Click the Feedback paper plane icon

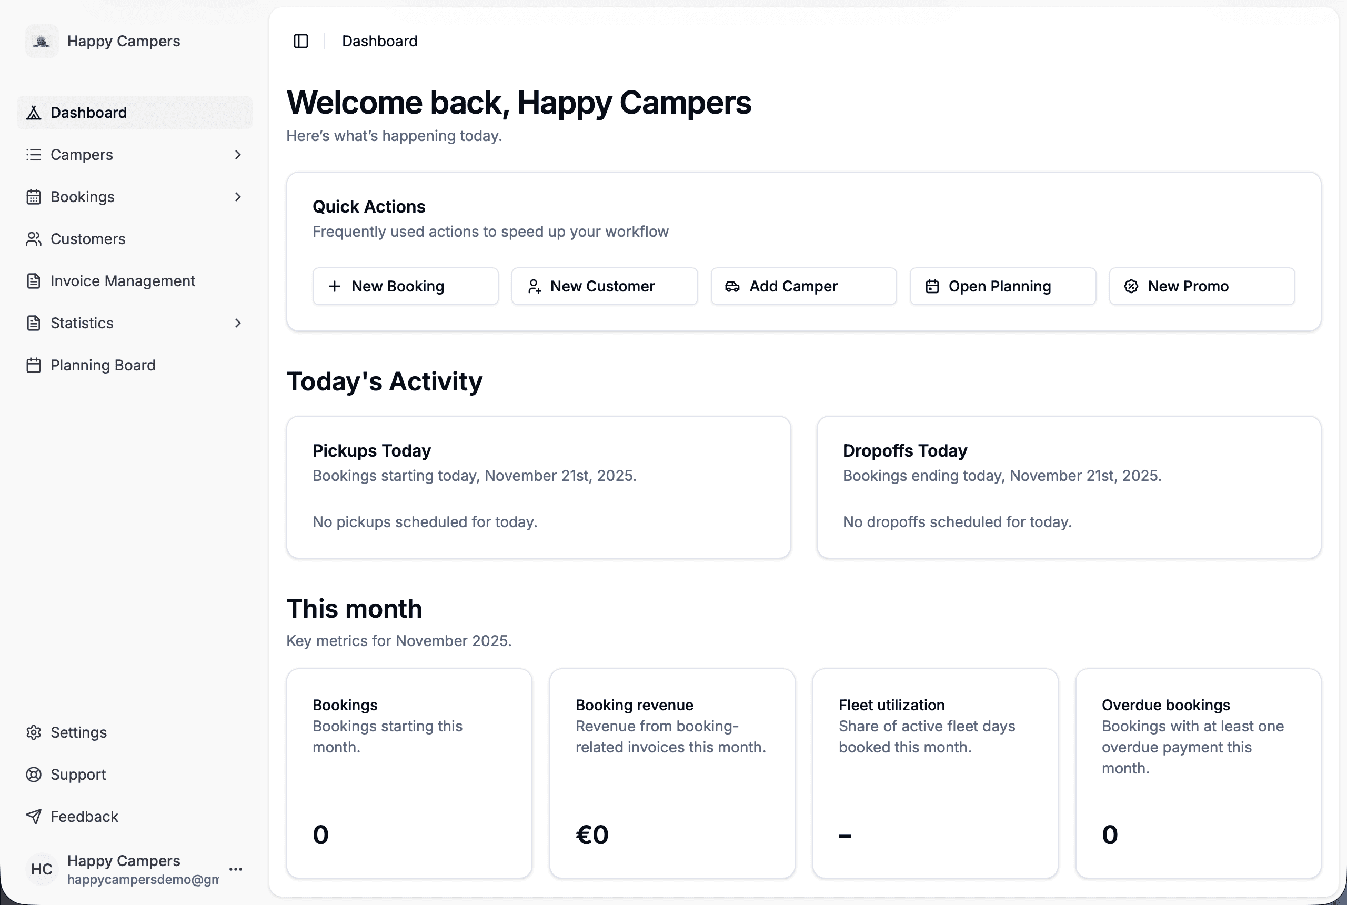pos(34,817)
